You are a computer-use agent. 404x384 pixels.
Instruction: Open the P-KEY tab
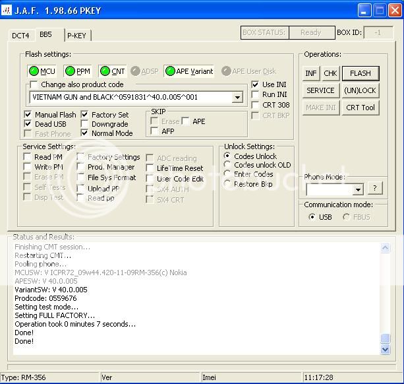(78, 36)
